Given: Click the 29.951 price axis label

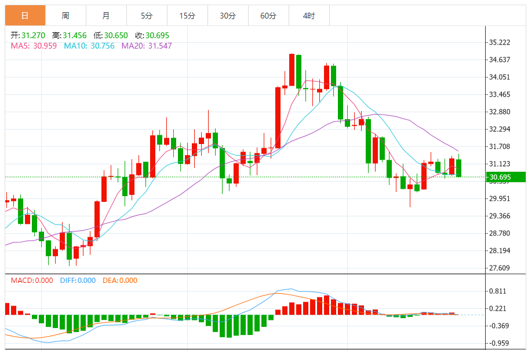Looking at the screenshot, I should tap(500, 198).
